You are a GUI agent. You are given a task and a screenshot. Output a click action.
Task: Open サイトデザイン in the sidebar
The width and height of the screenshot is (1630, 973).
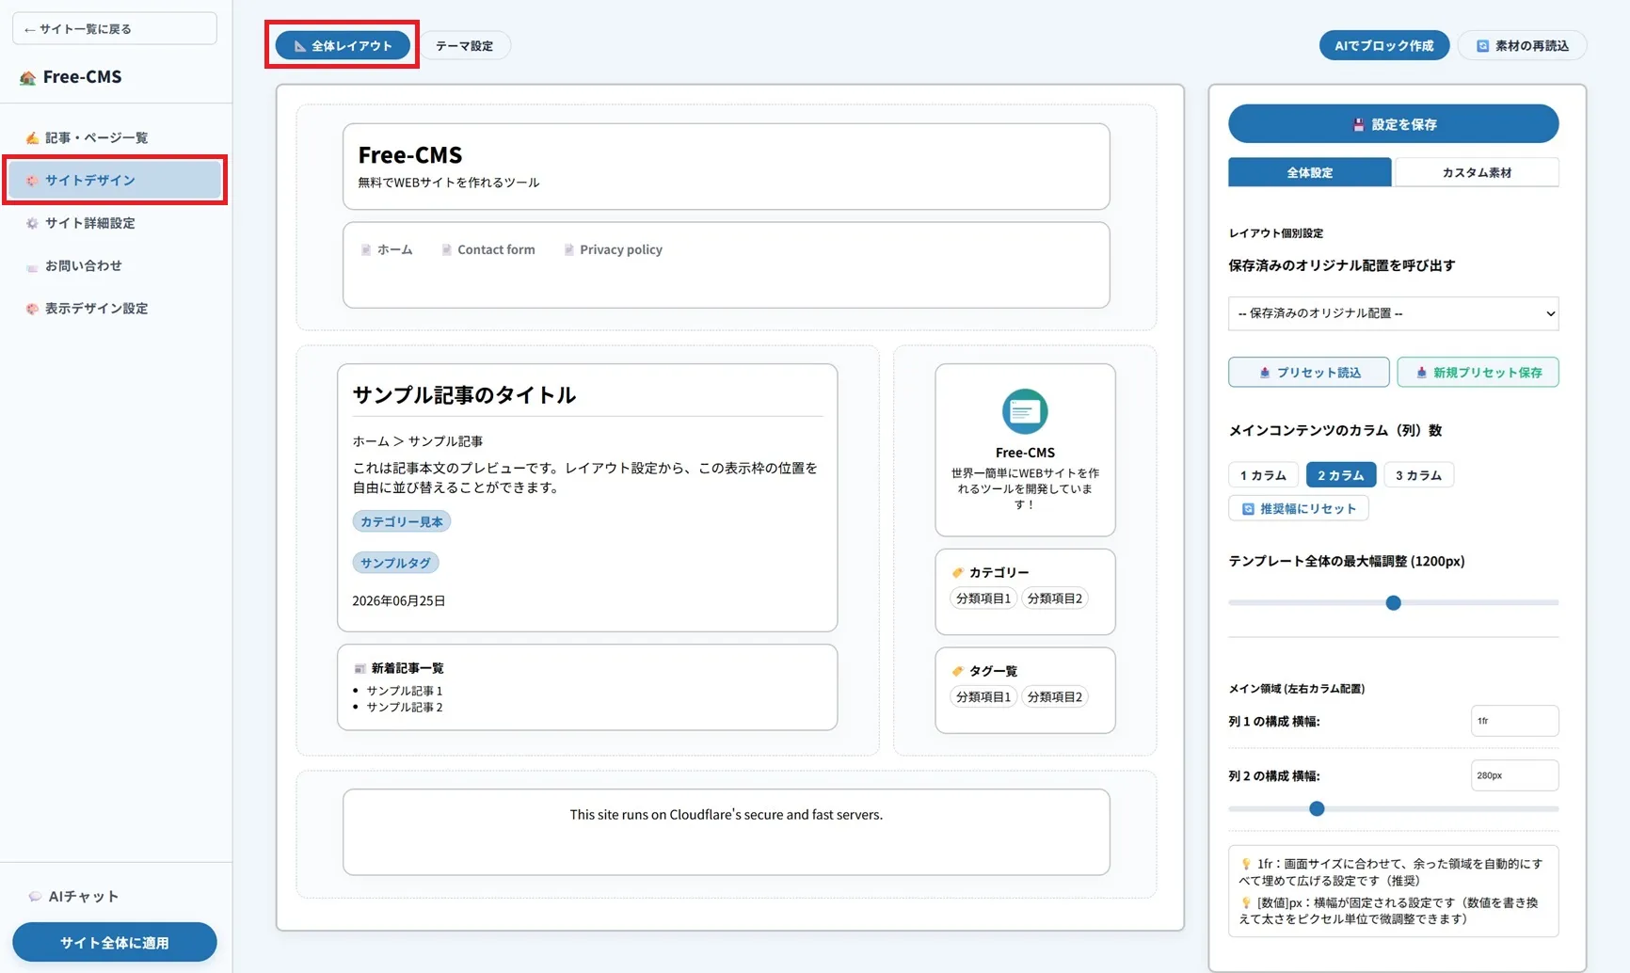115,180
